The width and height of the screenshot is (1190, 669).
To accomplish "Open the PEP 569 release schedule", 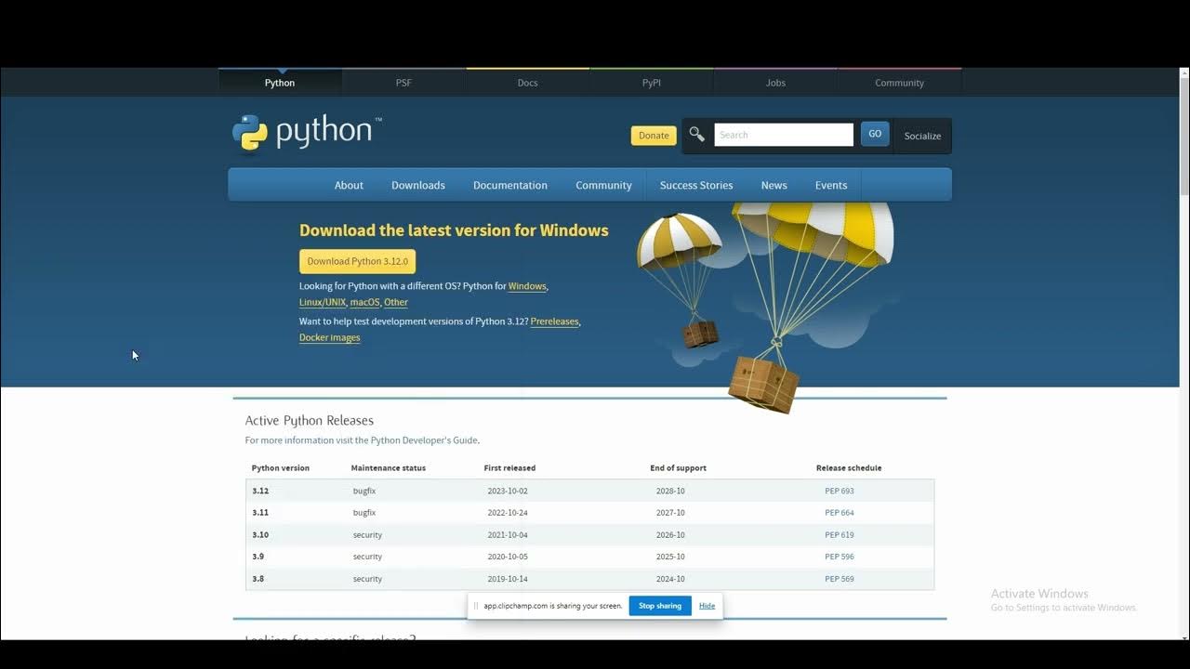I will (x=840, y=579).
